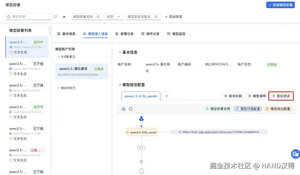Select the qwen2.5-演示测试 account card
This screenshot has width=300, height=175.
(82, 71)
